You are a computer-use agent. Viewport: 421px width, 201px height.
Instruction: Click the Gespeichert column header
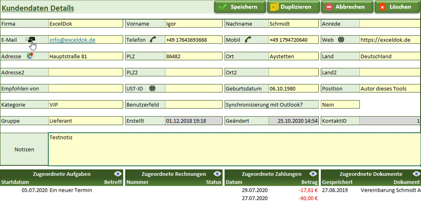coord(337,182)
